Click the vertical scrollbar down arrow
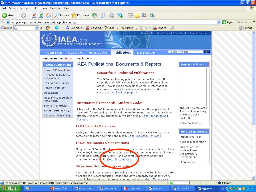The width and height of the screenshot is (256, 192). [x=254, y=178]
